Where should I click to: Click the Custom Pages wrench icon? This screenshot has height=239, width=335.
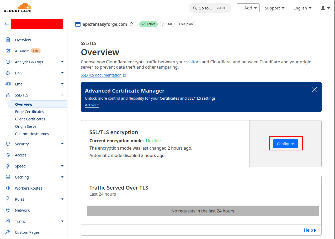tap(8, 232)
